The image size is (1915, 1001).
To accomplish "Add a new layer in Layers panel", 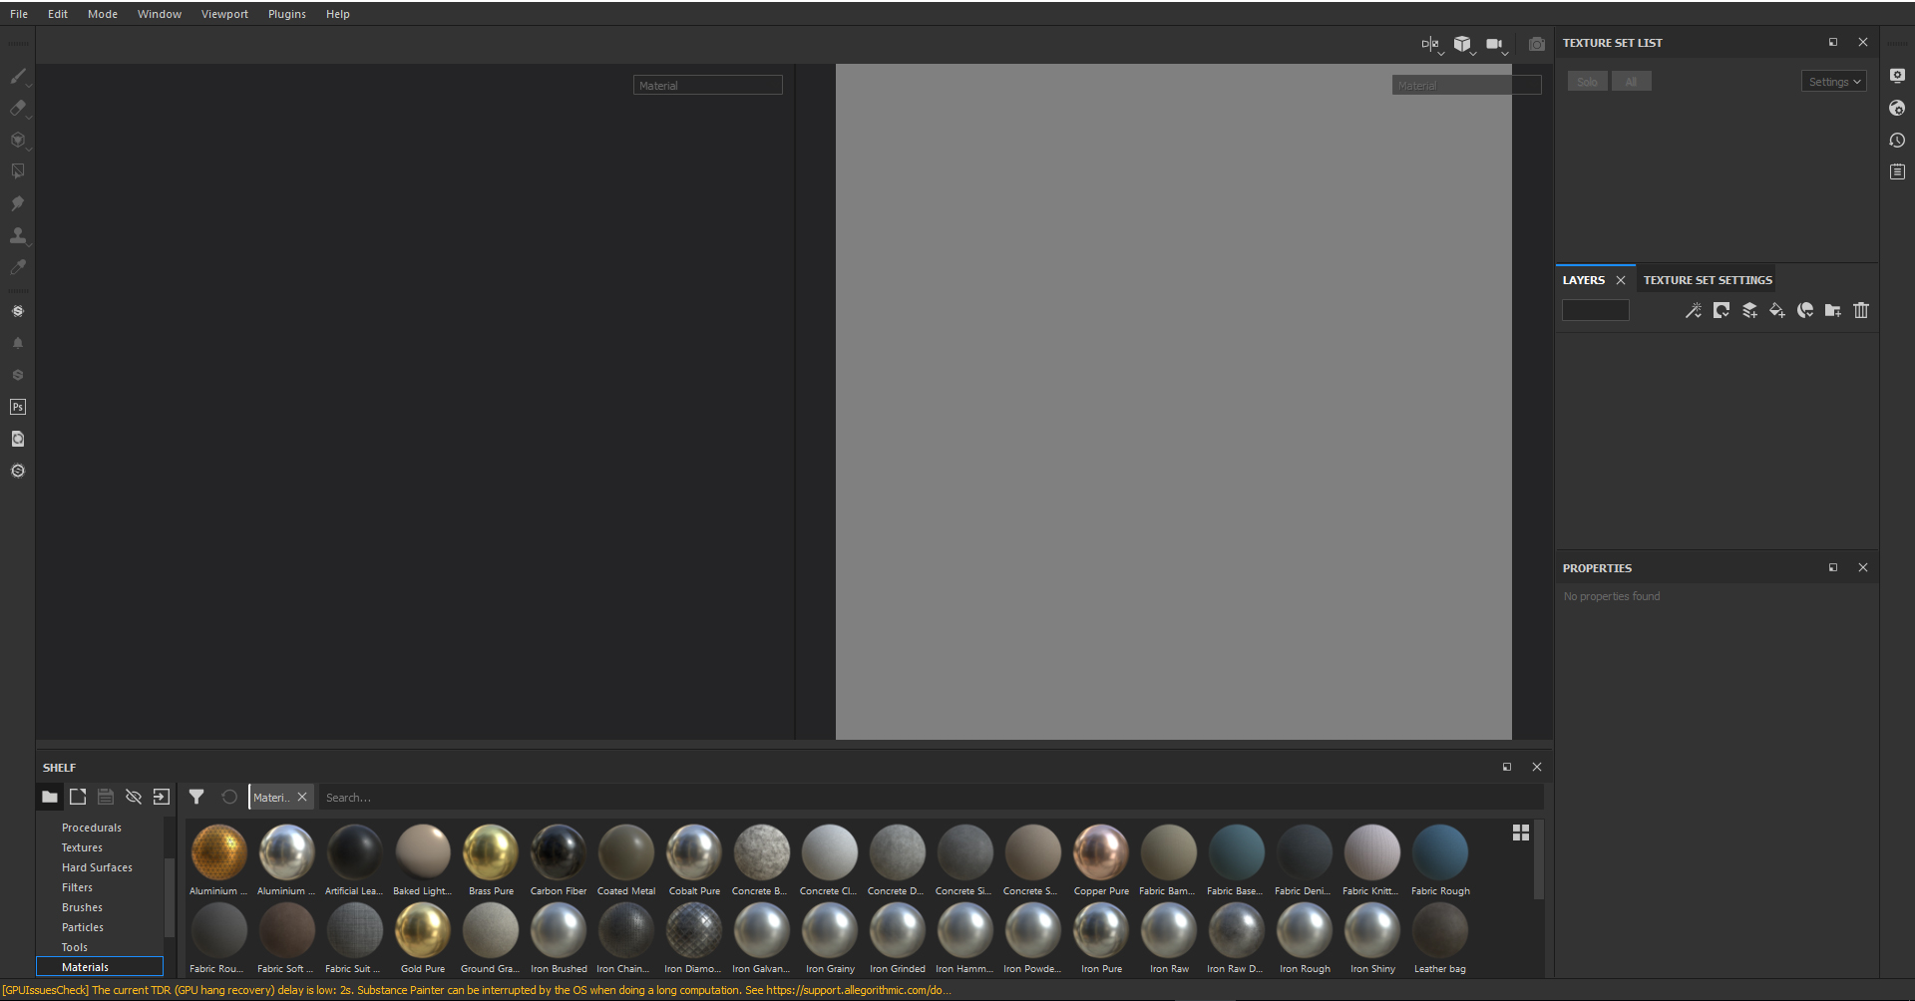I will click(1749, 310).
